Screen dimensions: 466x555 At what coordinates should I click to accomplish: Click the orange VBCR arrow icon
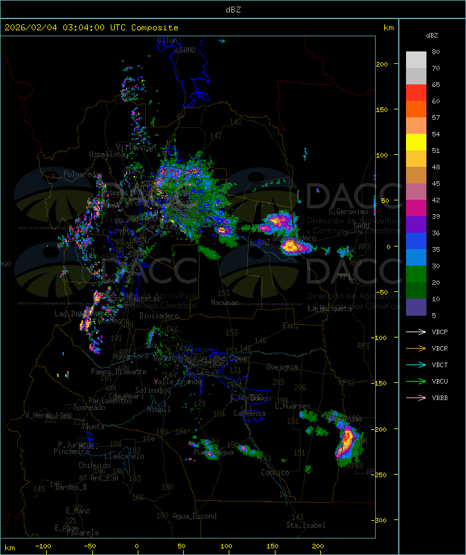click(x=416, y=348)
